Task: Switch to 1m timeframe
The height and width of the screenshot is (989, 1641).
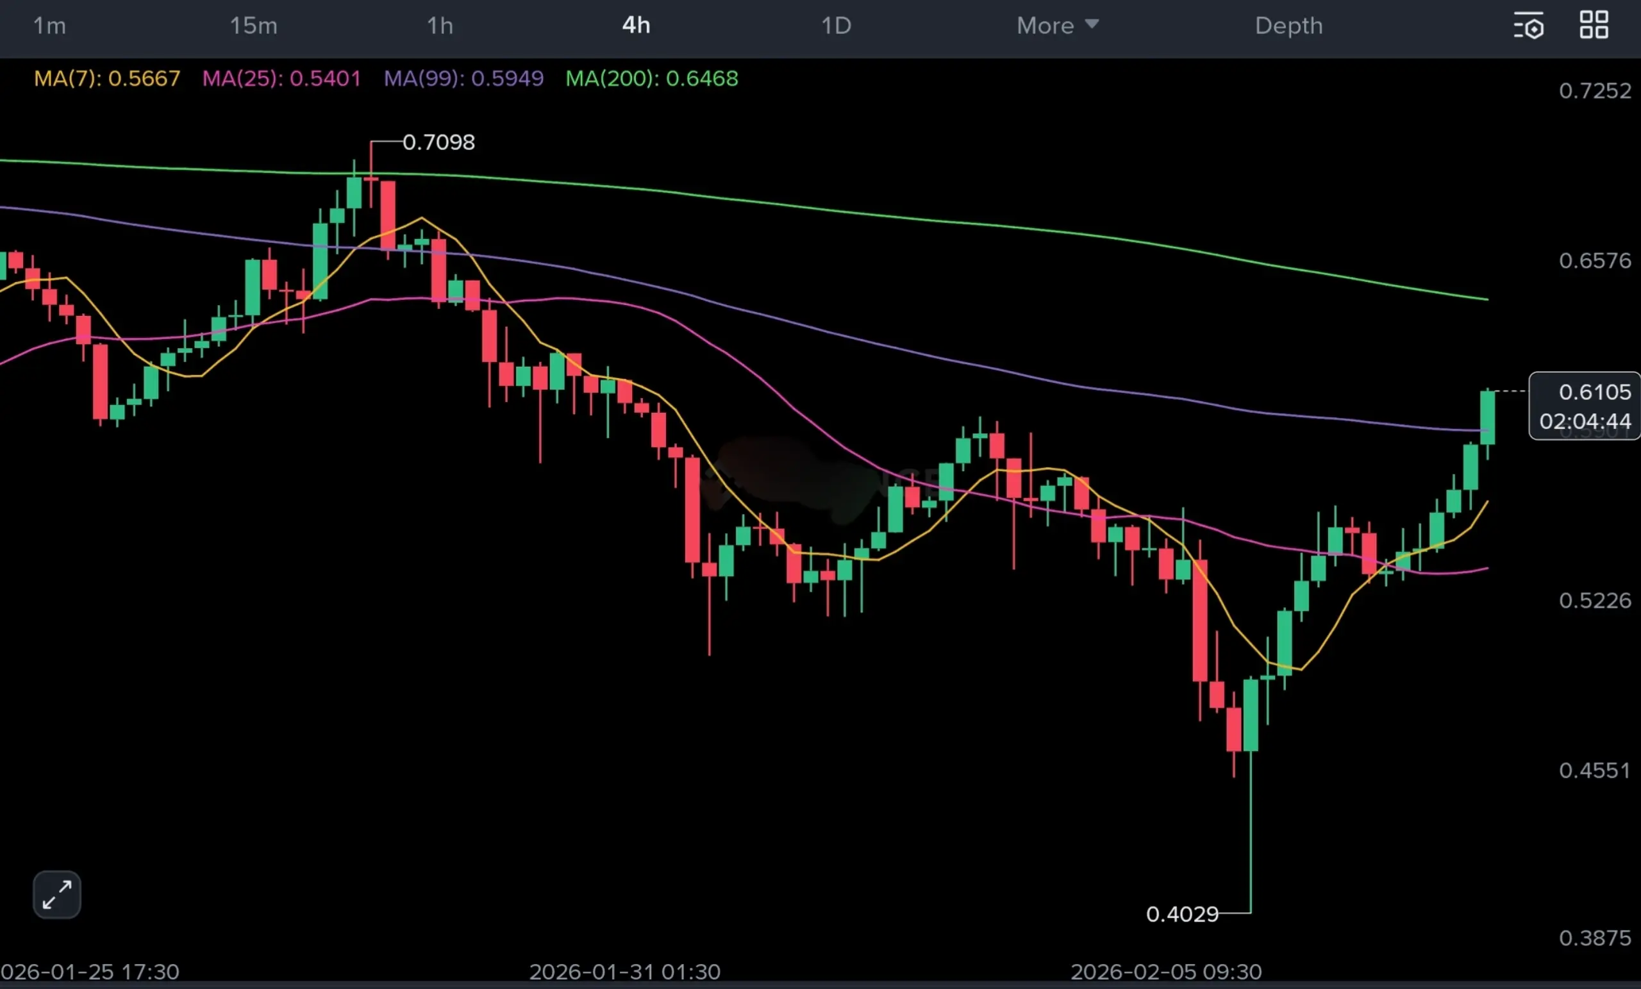Action: tap(49, 25)
